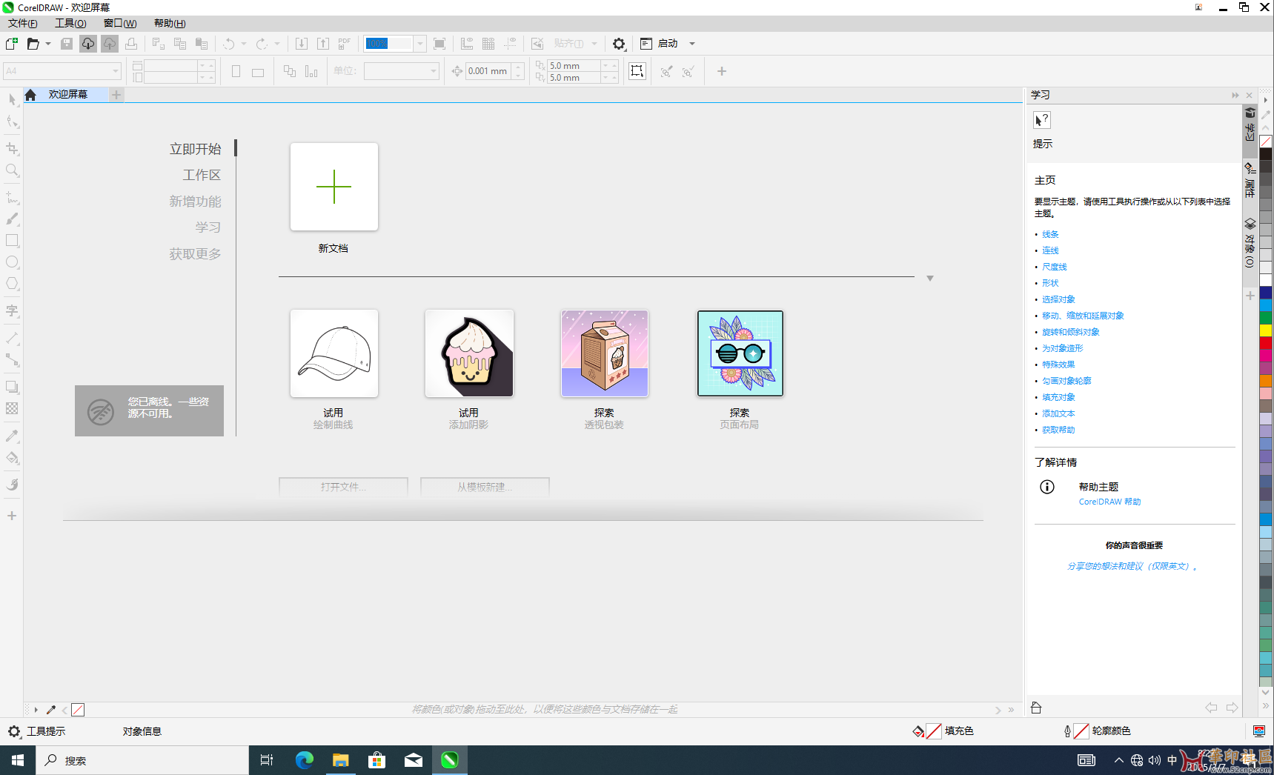The image size is (1274, 775).
Task: Toggle portrait page orientation
Action: tap(236, 72)
